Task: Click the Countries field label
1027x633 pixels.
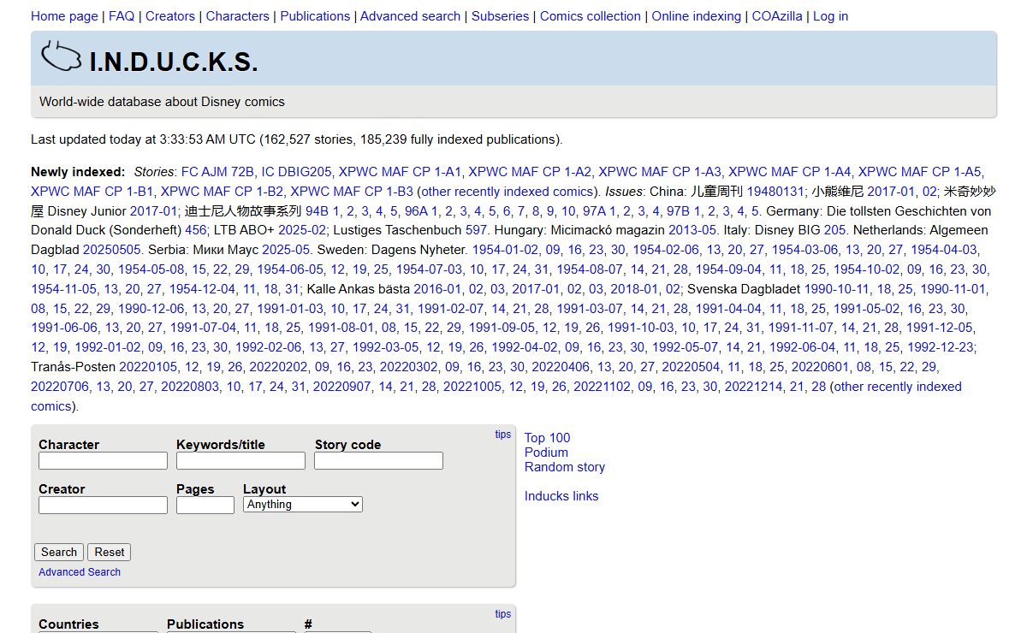Action: pos(68,624)
